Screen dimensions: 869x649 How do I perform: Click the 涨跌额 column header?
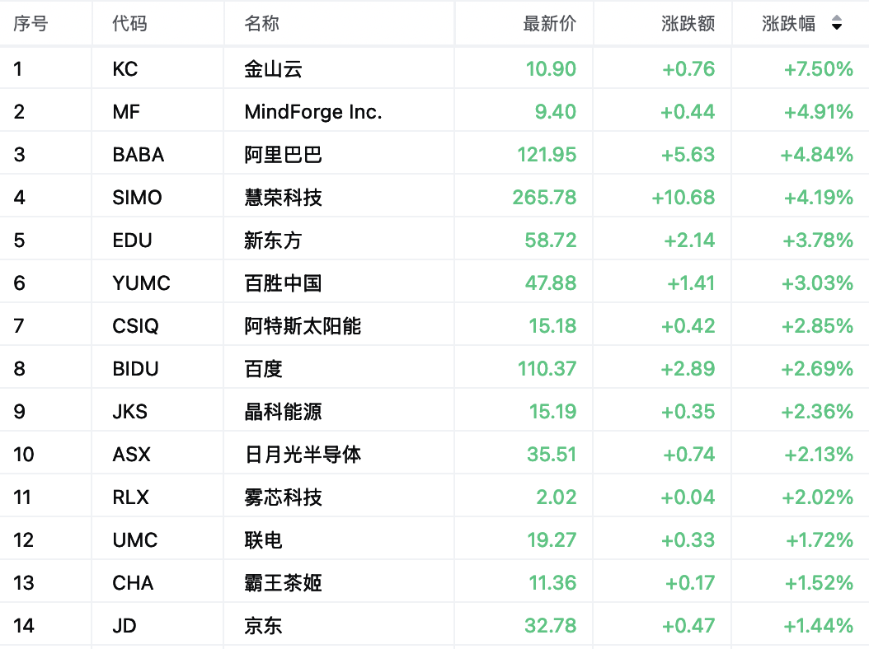pos(688,23)
